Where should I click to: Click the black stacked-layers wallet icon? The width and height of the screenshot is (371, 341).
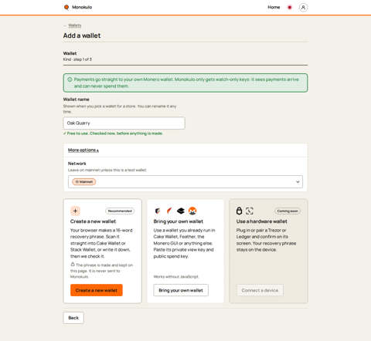pyautogui.click(x=181, y=211)
